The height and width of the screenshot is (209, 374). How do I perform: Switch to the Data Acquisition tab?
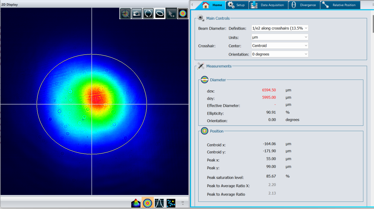pyautogui.click(x=268, y=5)
